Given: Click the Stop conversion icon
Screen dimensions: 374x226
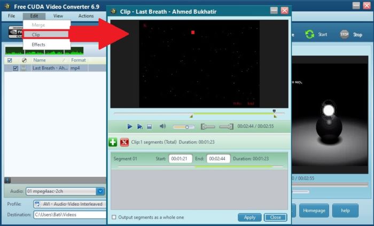Looking at the screenshot, I should (x=344, y=35).
